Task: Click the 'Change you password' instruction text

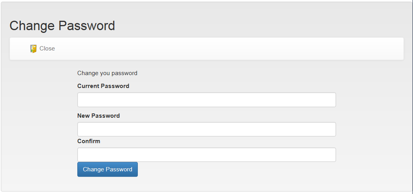Action: [107, 73]
